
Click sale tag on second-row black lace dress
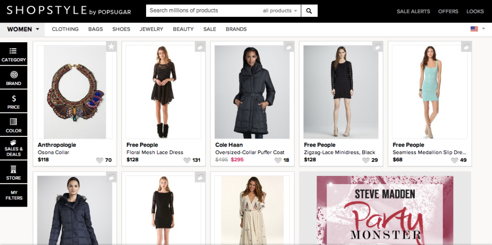(x=200, y=177)
